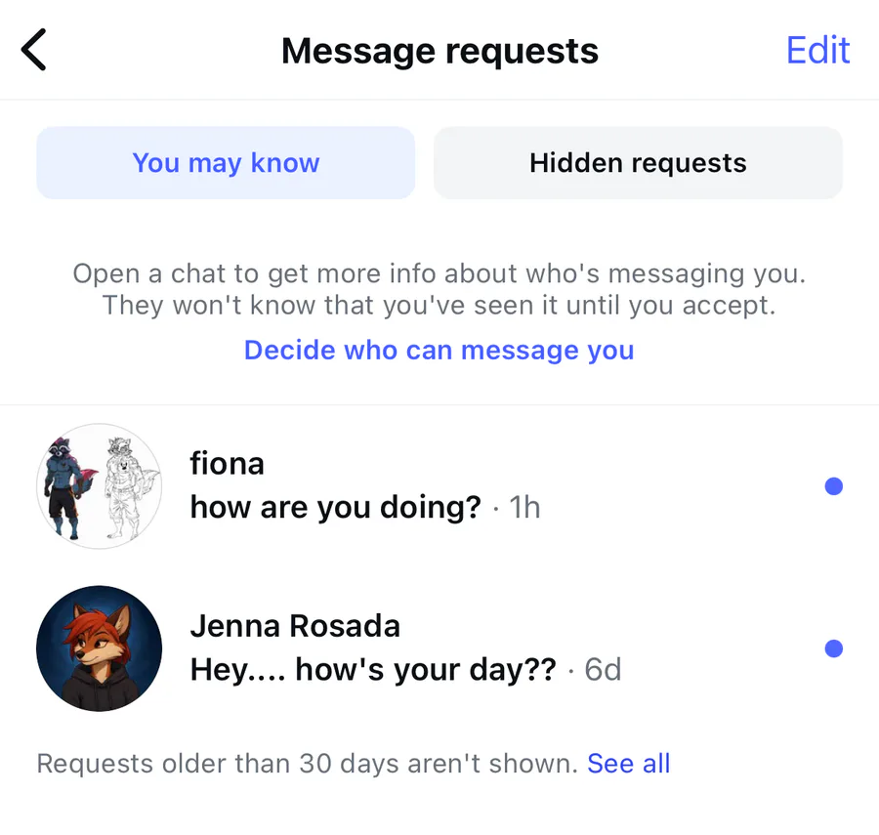
Task: Tap Jenna Rosada's fox avatar
Action: point(99,648)
